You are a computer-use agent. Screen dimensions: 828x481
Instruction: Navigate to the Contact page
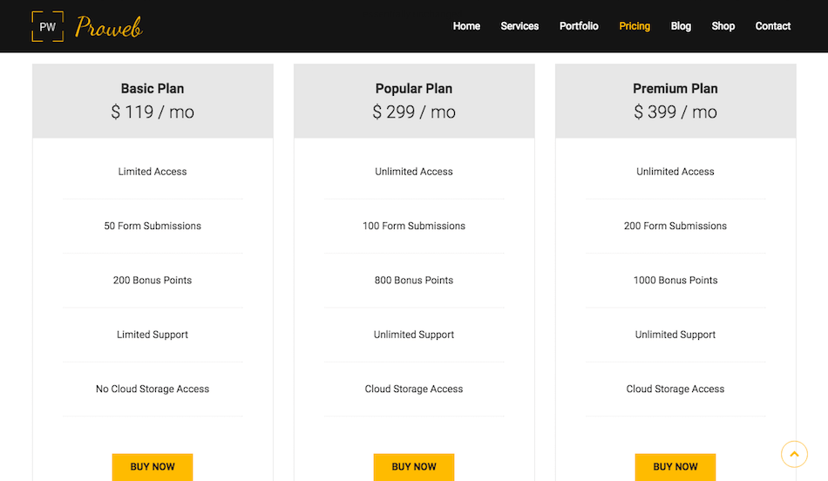772,26
